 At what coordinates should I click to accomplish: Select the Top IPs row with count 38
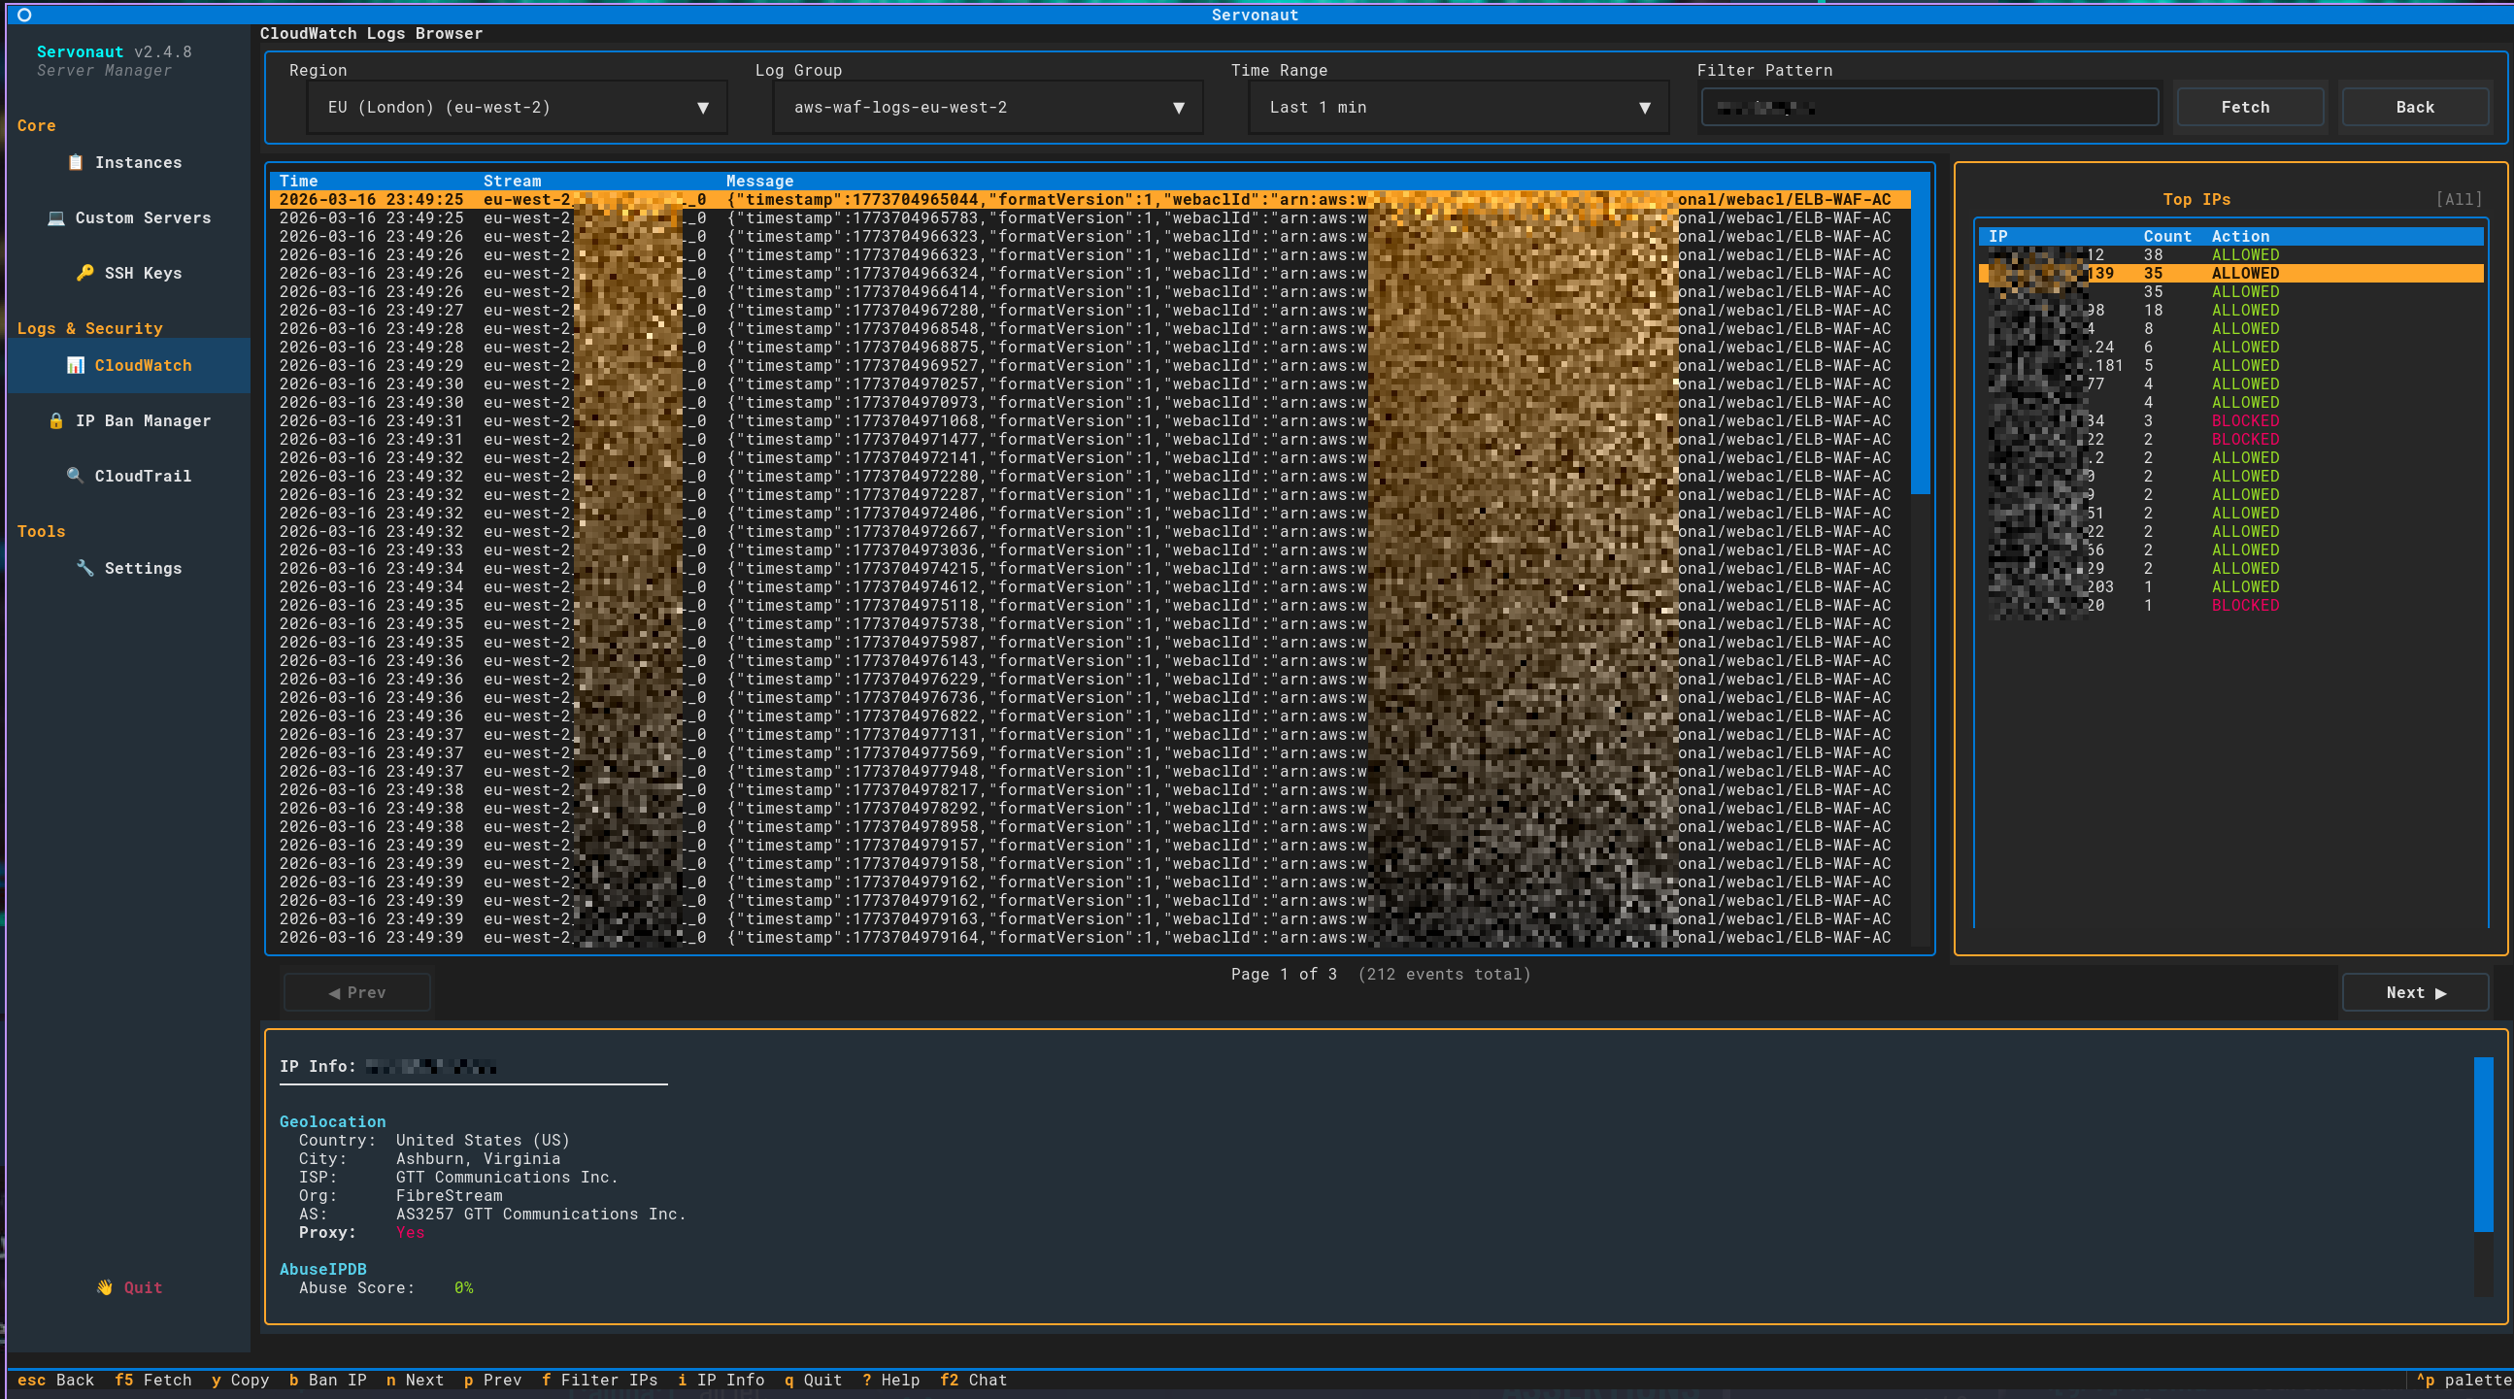pyautogui.click(x=2231, y=254)
